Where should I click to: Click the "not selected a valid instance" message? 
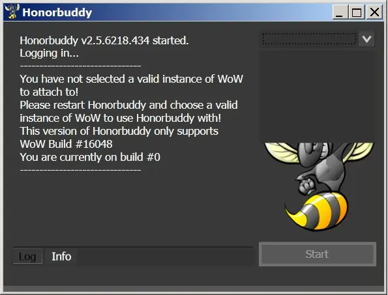pos(131,79)
